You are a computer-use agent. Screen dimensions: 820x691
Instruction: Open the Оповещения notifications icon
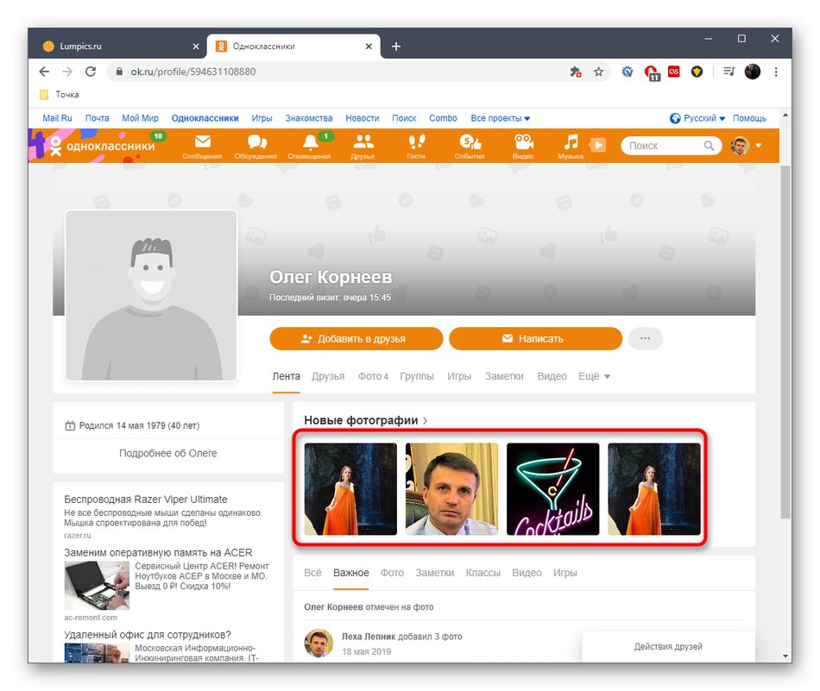coord(311,145)
